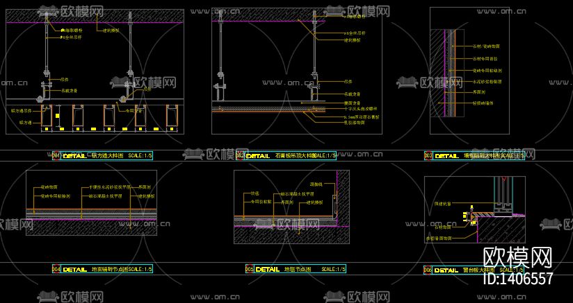Screen dimensions: 573x303
Task: Select the D02 detail number tag
Action: (240, 156)
